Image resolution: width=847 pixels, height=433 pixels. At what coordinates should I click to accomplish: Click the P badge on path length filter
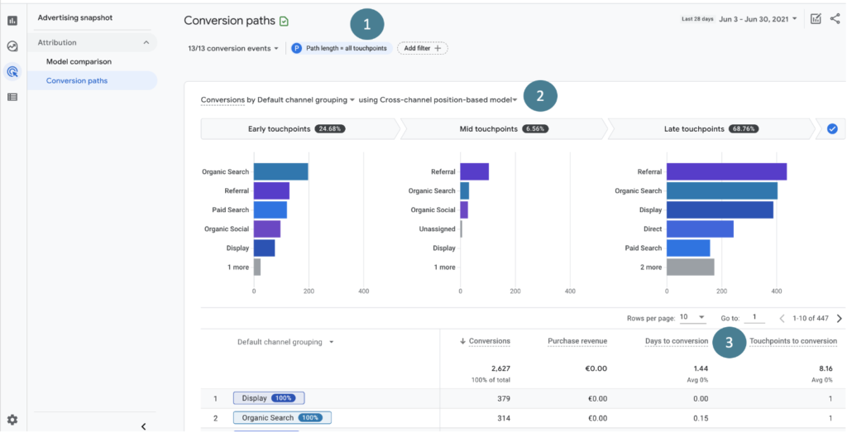[297, 48]
